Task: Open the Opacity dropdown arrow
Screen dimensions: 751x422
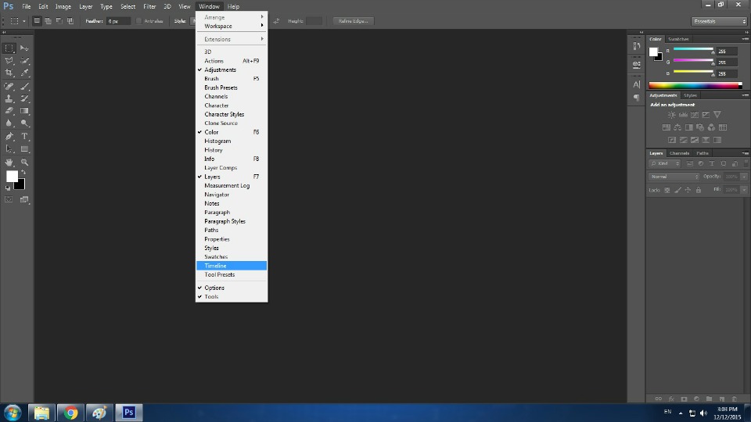Action: [x=744, y=177]
